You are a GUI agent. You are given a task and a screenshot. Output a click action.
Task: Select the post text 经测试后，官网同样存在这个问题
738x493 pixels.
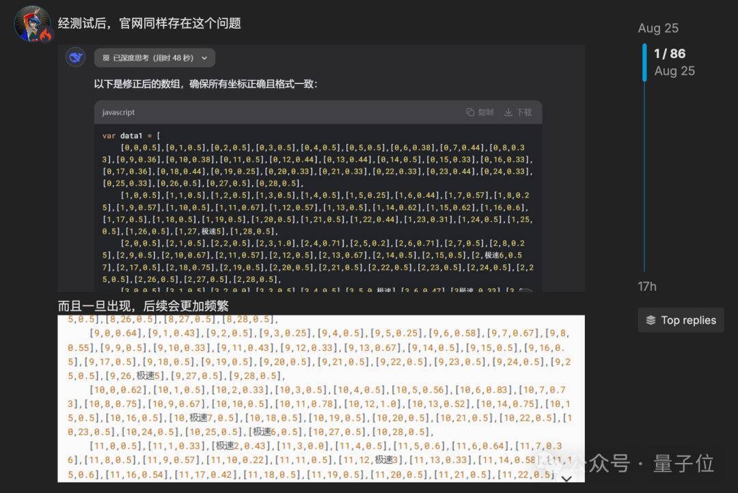149,23
